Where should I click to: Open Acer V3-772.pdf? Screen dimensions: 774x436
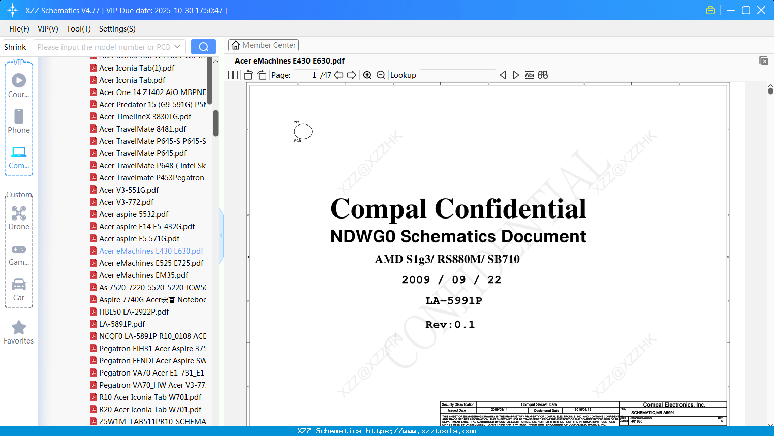click(122, 202)
